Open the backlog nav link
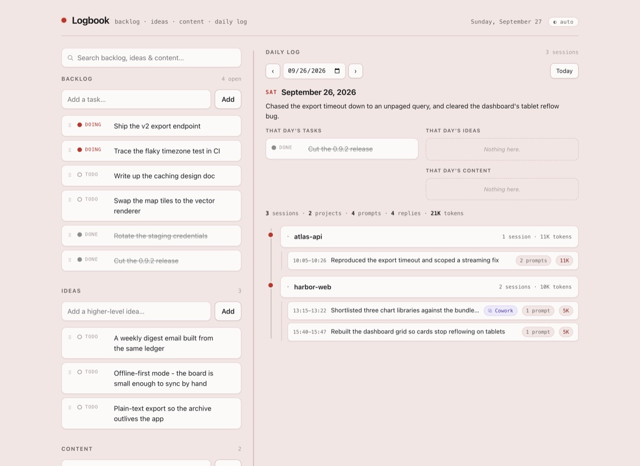640x466 pixels. [x=127, y=22]
